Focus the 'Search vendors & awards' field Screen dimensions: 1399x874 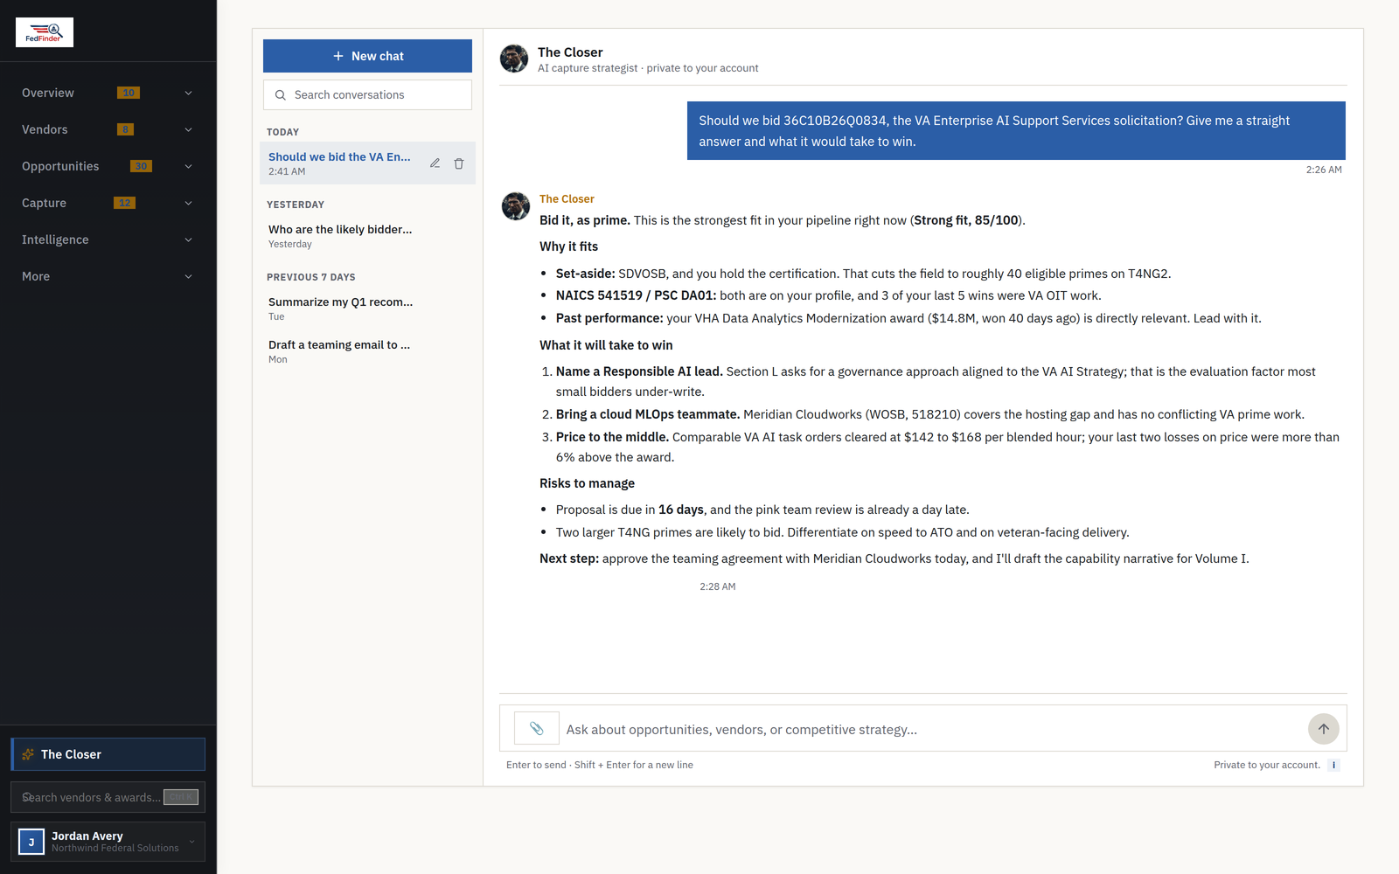[108, 797]
